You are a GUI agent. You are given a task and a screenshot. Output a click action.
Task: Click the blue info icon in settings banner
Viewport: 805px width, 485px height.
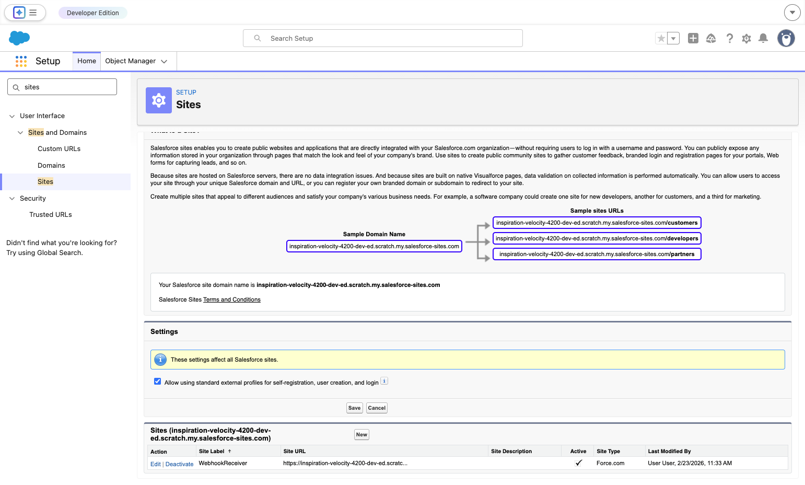pos(160,360)
